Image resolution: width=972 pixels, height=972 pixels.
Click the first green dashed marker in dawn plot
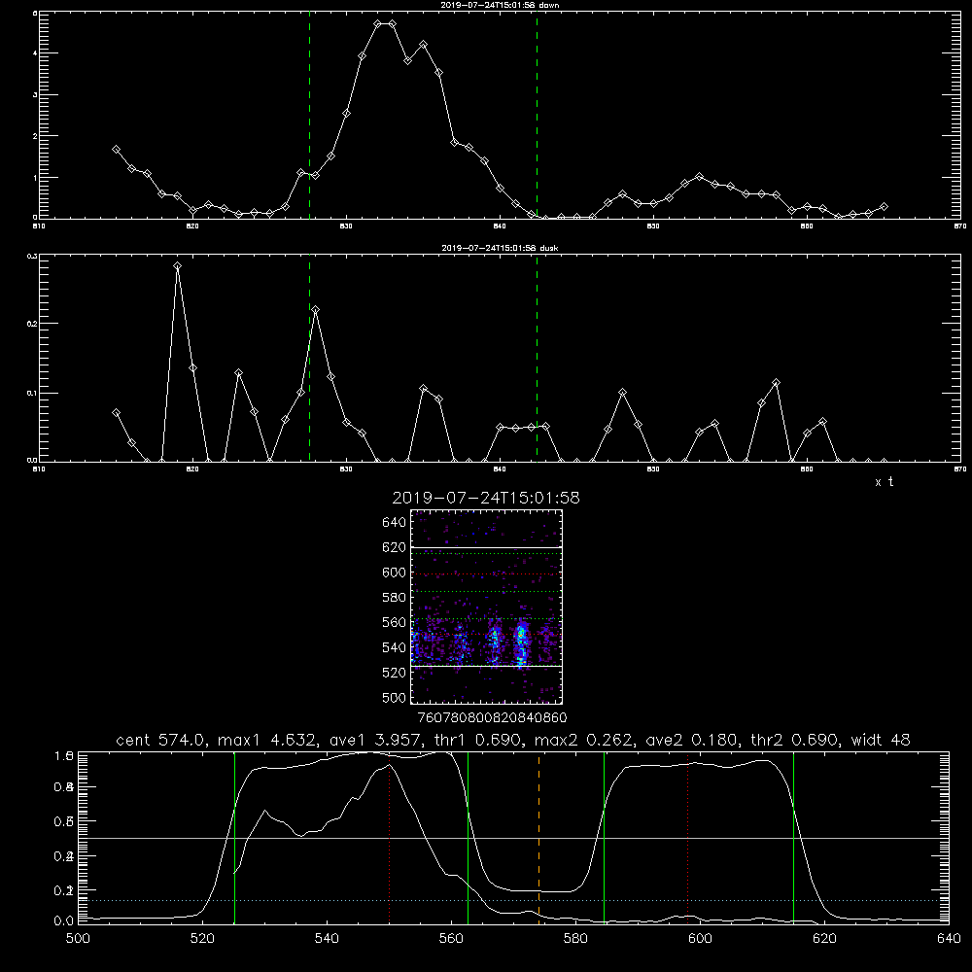309,115
